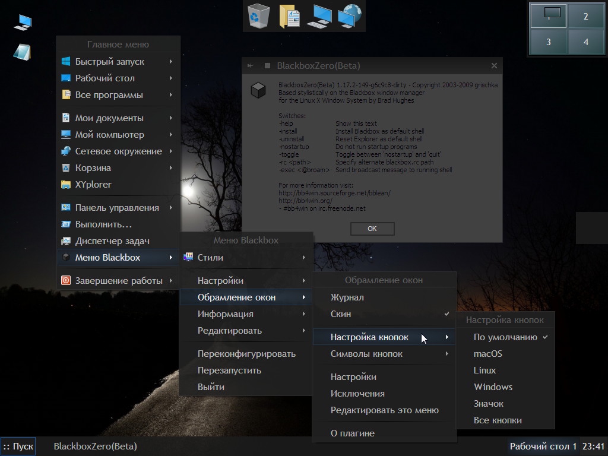Open Исключения in Обрамление окон menu
The image size is (608, 456).
pos(384,394)
